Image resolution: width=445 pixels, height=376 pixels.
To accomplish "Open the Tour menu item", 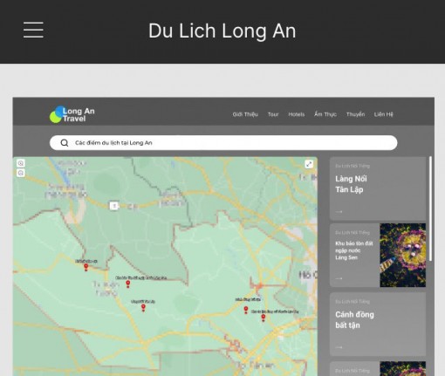I will (273, 114).
